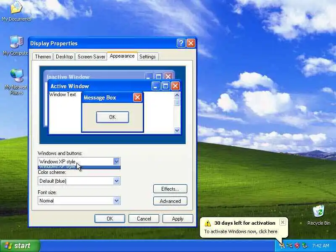Viewport: 336px width, 252px height.
Task: Click the preview Active Window close button
Action: [175, 86]
